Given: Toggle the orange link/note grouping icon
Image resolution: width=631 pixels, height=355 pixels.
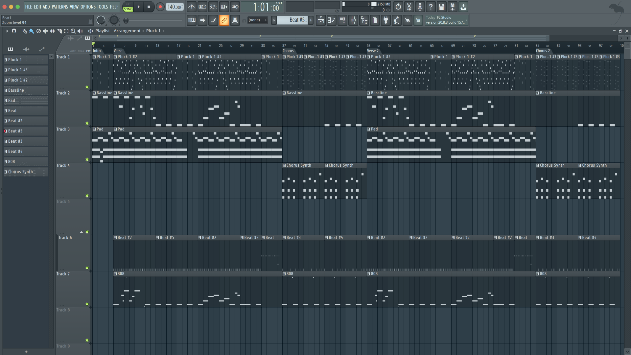Looking at the screenshot, I should (224, 20).
